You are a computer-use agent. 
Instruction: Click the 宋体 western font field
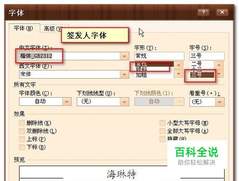tap(70, 74)
